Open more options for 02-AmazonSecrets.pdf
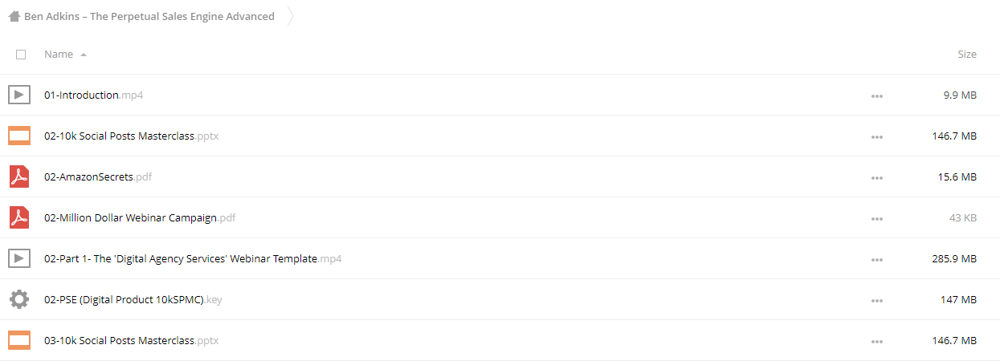Image resolution: width=1000 pixels, height=361 pixels. [876, 177]
